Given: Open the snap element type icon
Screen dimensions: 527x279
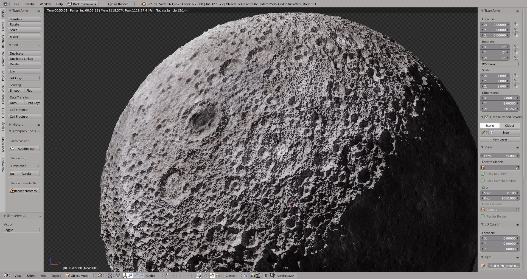Looking at the screenshot, I should click(218, 275).
